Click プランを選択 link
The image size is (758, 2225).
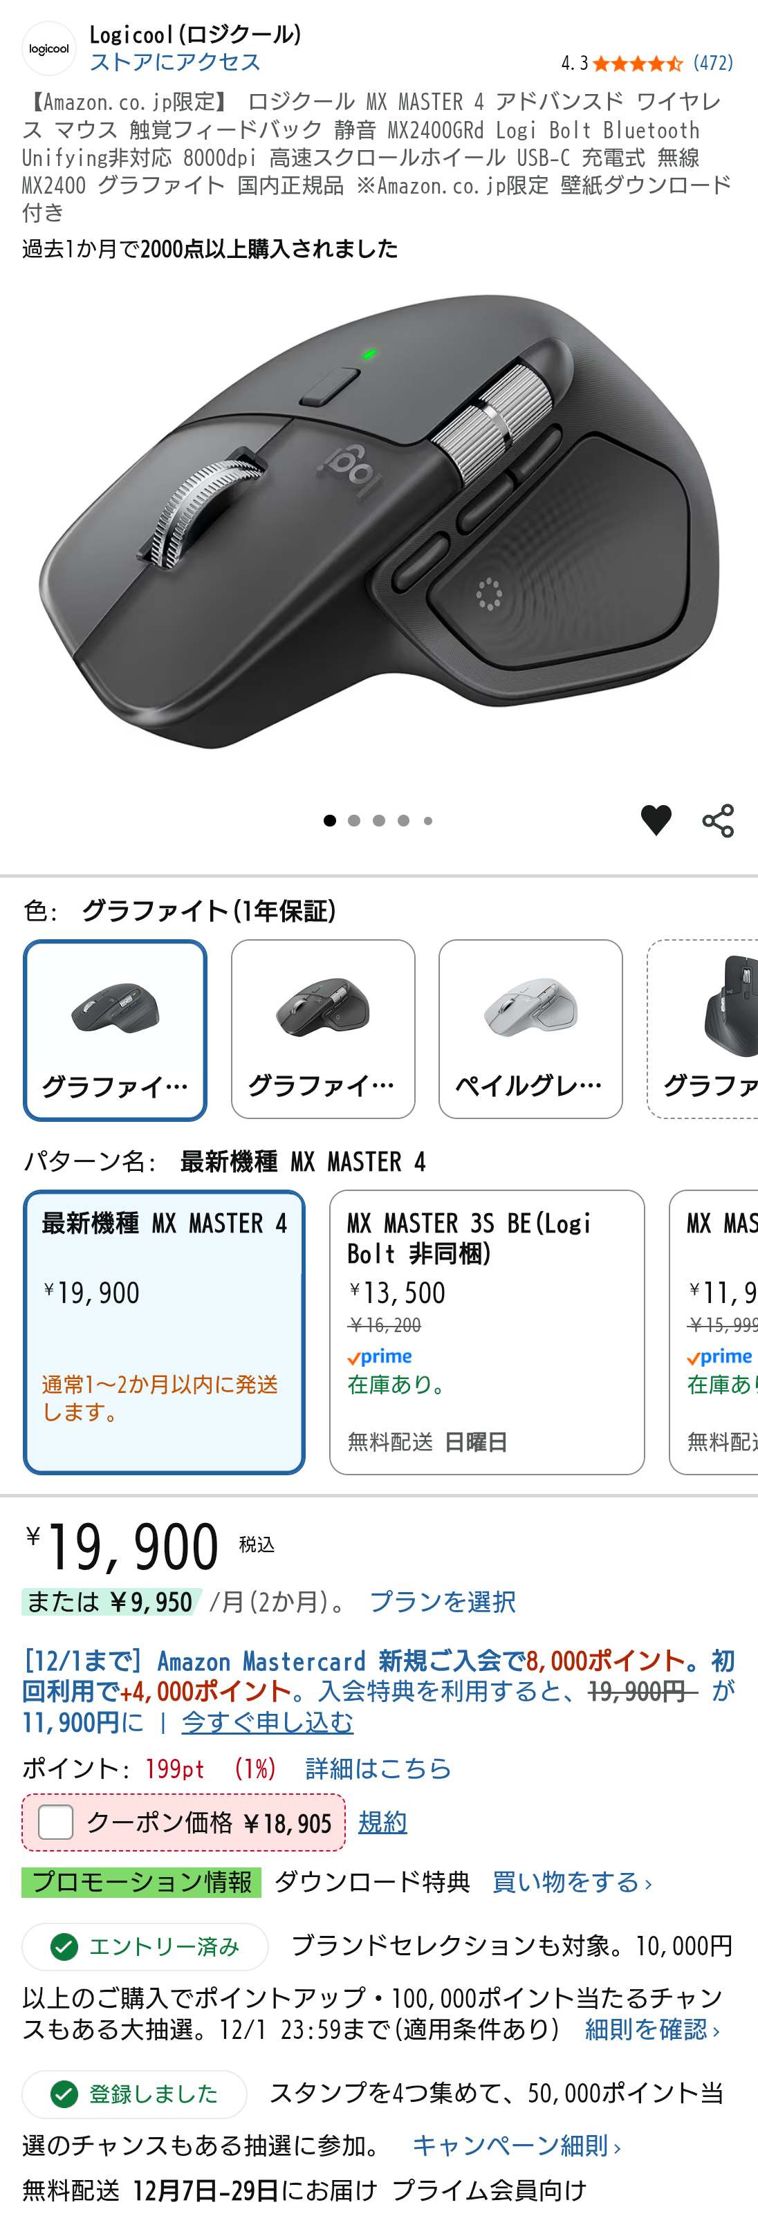[442, 1603]
